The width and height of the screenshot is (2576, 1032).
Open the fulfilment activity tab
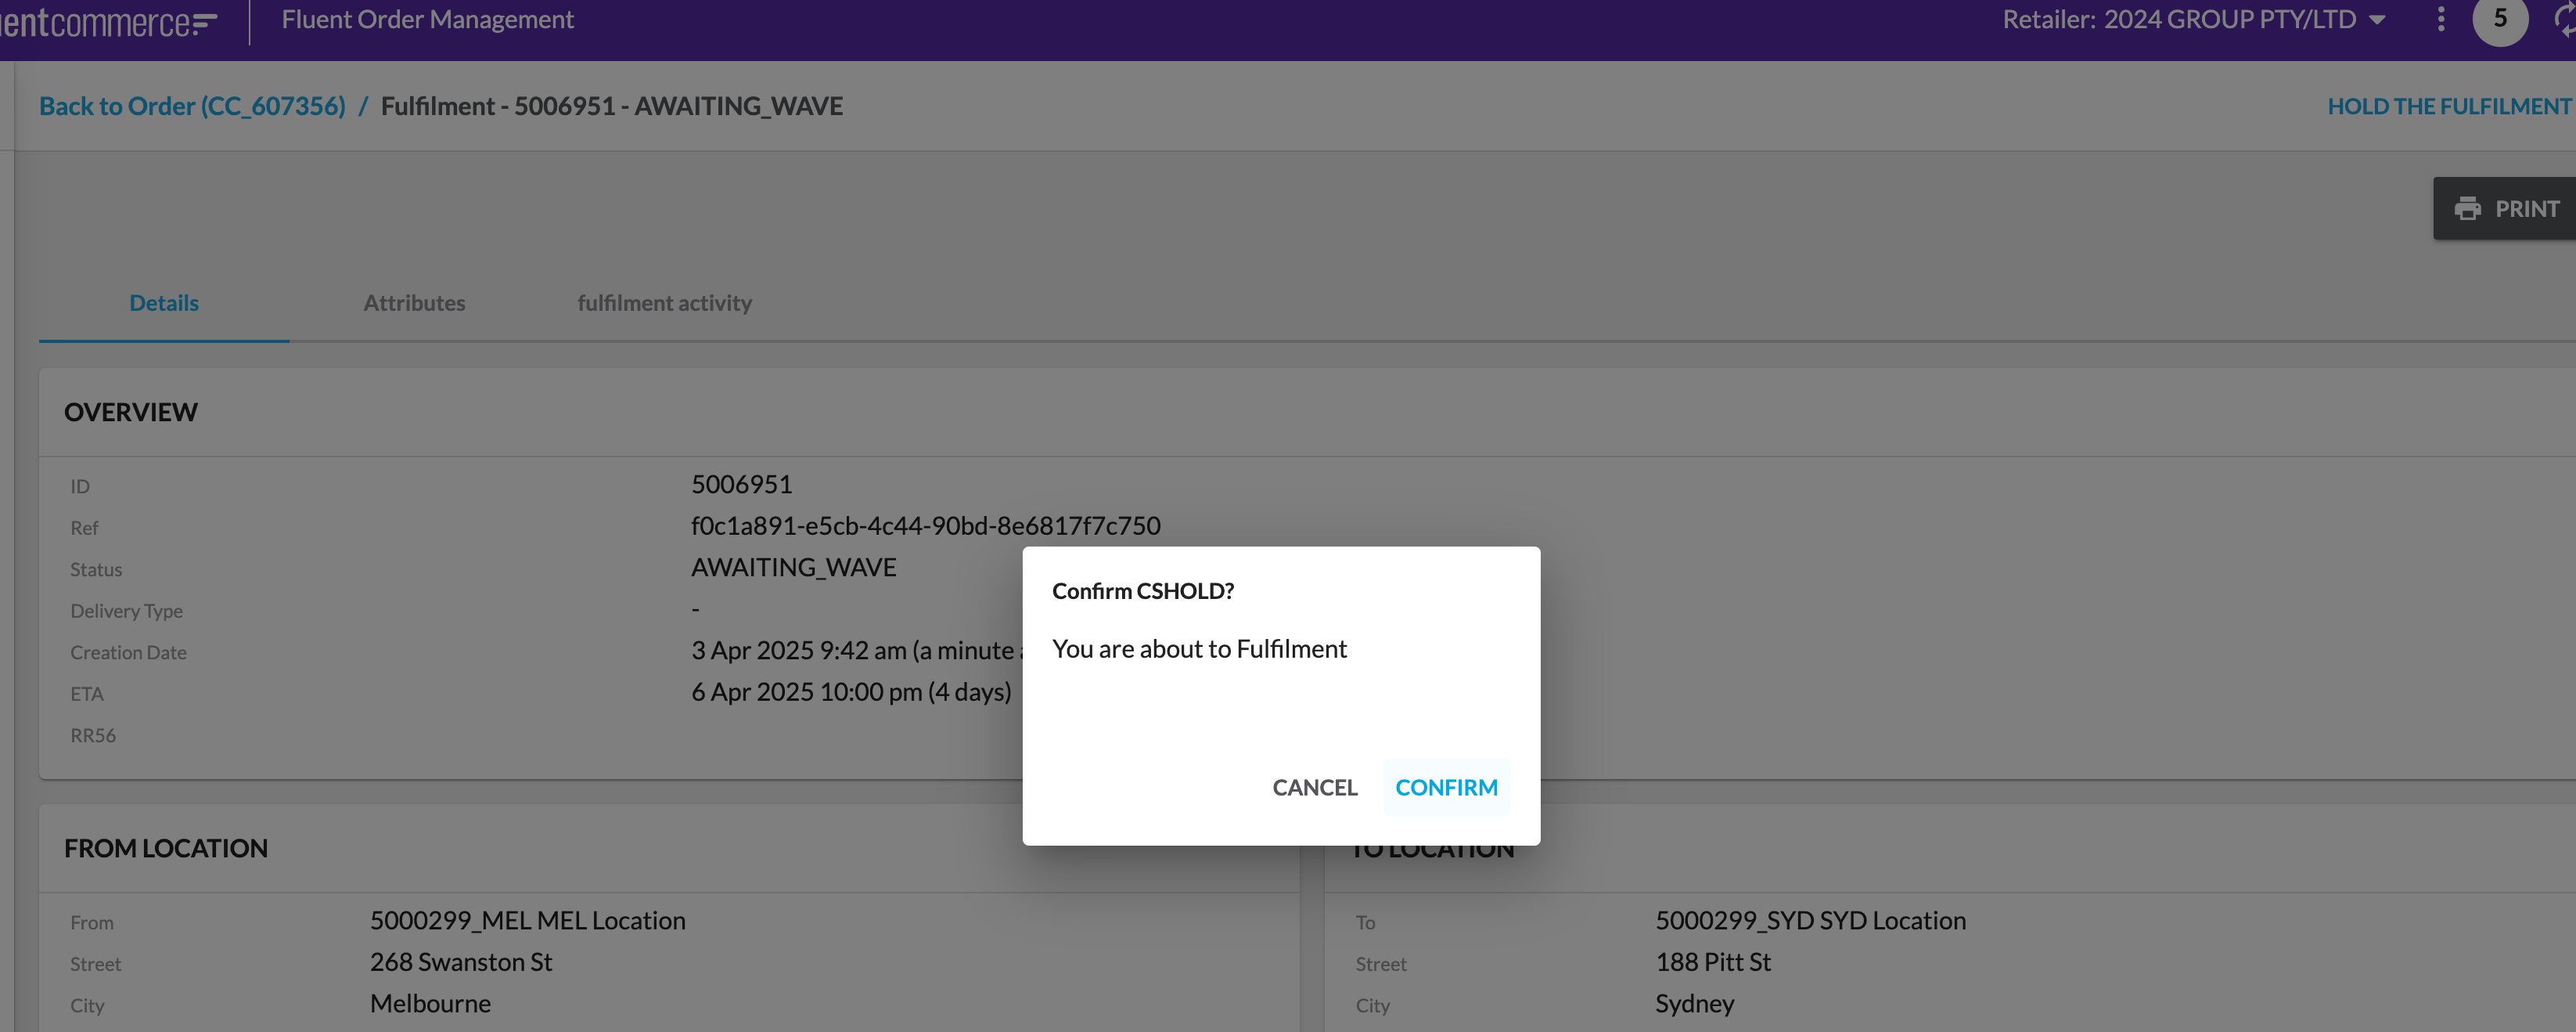point(664,302)
